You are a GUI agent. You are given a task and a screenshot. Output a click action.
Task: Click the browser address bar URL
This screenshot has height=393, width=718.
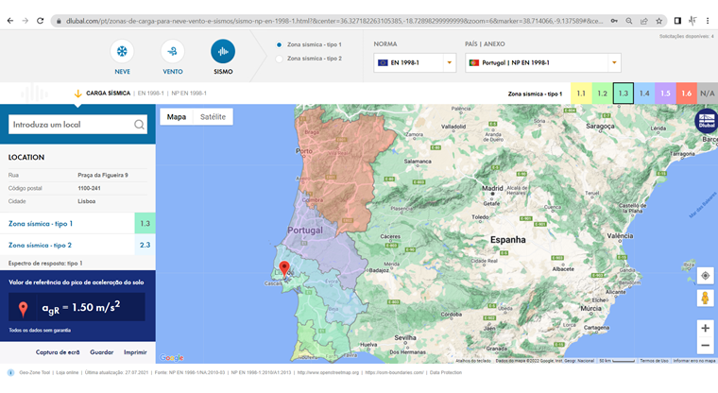tap(334, 21)
